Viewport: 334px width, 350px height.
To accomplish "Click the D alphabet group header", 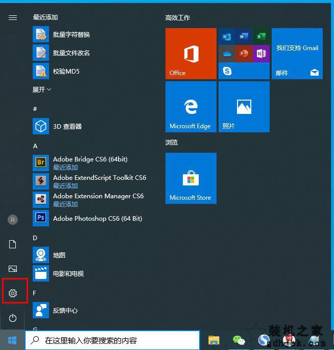I will tap(35, 238).
